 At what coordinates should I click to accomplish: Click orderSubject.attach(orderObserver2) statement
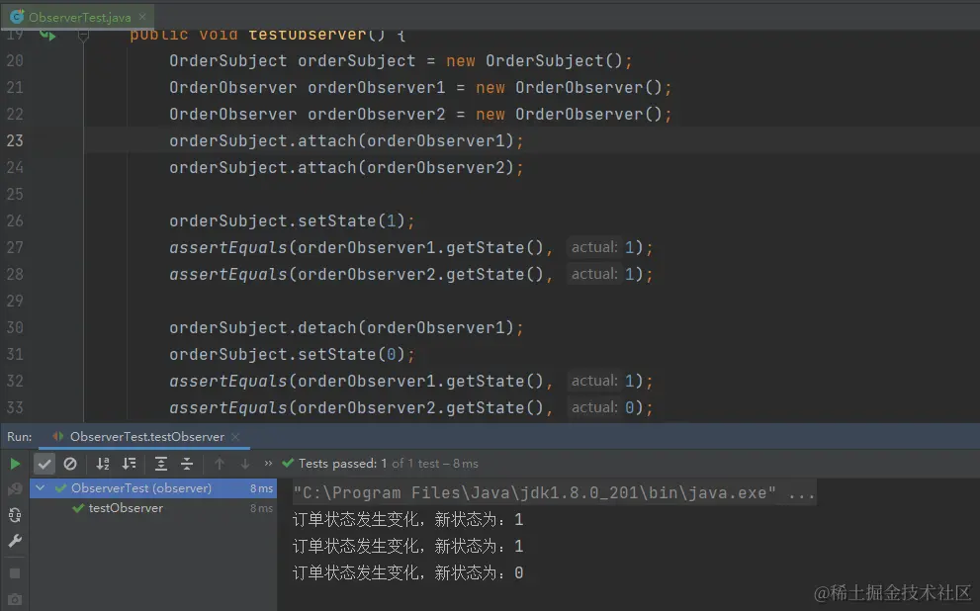pyautogui.click(x=346, y=168)
